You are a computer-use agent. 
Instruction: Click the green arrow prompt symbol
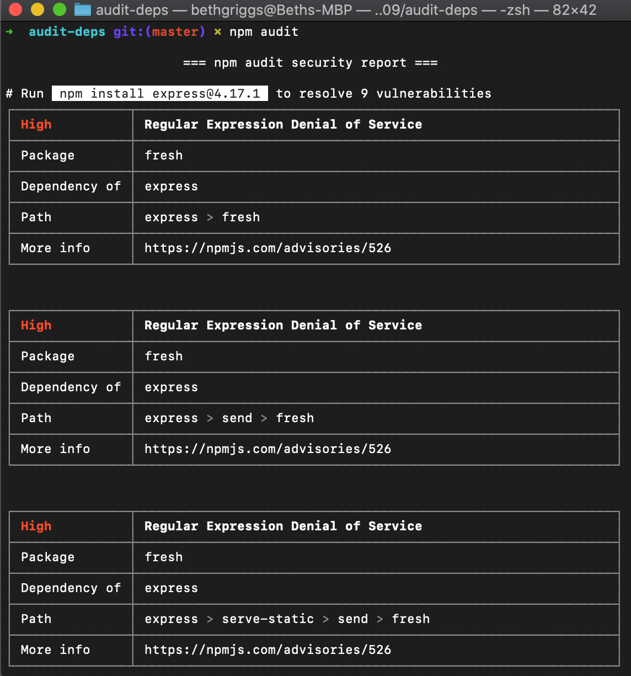[x=10, y=32]
